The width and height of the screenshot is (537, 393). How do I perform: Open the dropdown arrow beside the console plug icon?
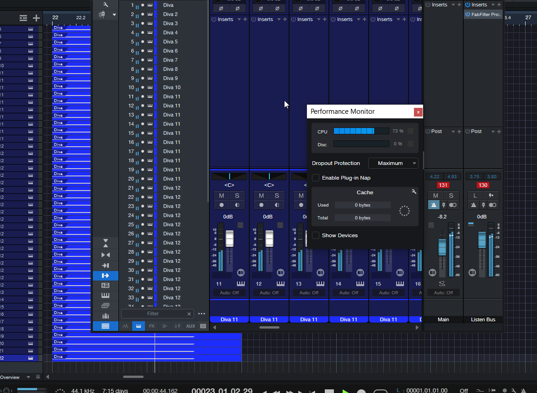click(114, 15)
